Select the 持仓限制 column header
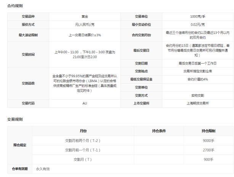Screen dimensions: 234x177 [208, 131]
